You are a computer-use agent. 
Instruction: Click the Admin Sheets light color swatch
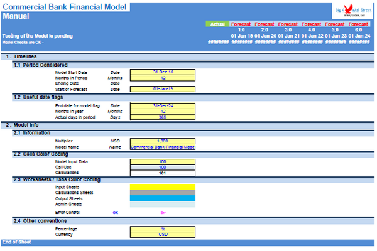(163, 204)
